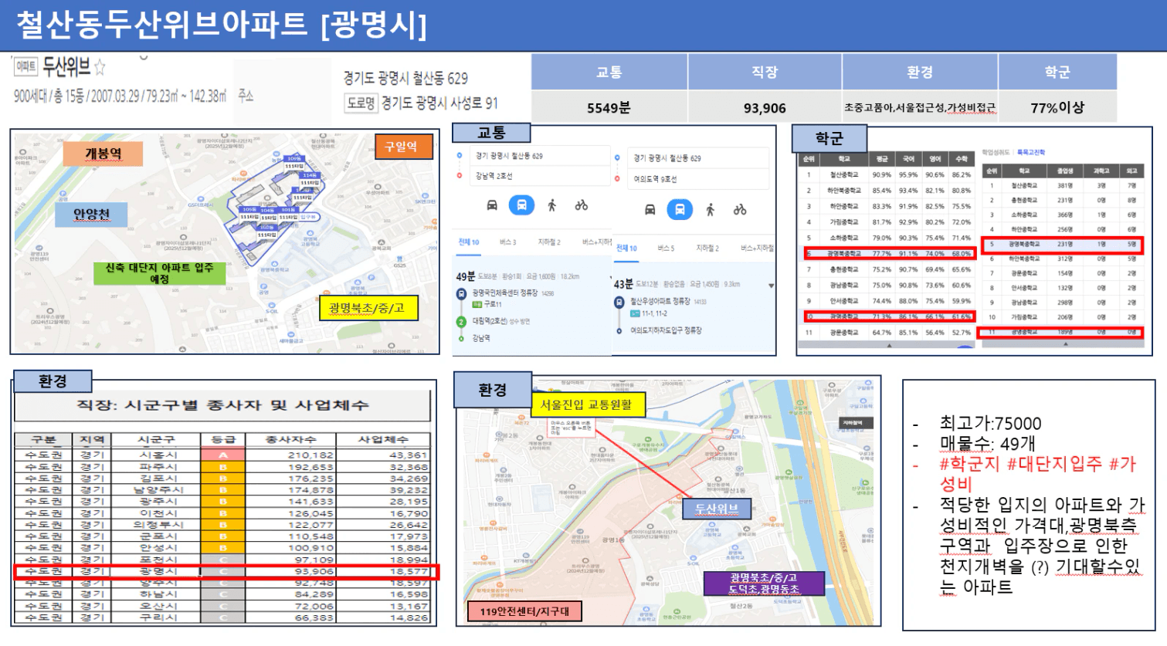
Task: Click the 여의도역 9호선 destination field
Action: click(x=698, y=179)
